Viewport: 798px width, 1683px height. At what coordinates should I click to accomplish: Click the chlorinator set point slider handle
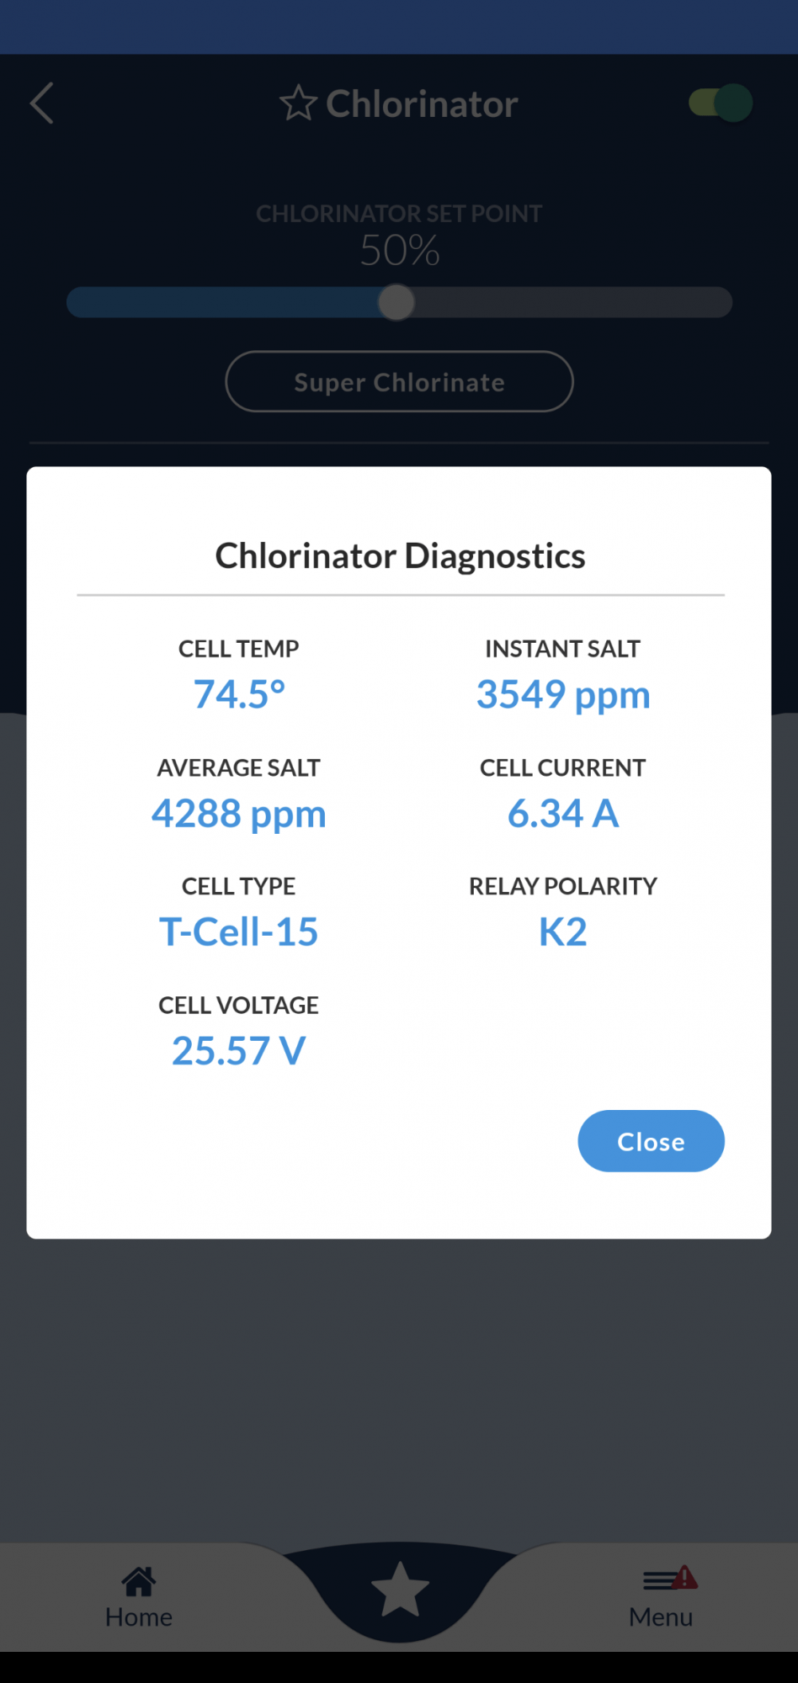click(x=396, y=302)
